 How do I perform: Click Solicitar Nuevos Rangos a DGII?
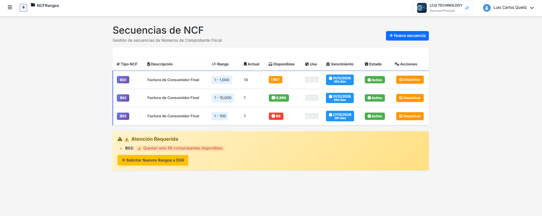pyautogui.click(x=153, y=160)
